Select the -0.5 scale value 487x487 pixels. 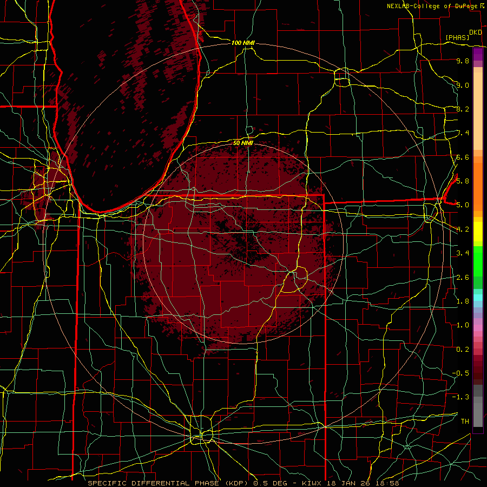pyautogui.click(x=460, y=373)
